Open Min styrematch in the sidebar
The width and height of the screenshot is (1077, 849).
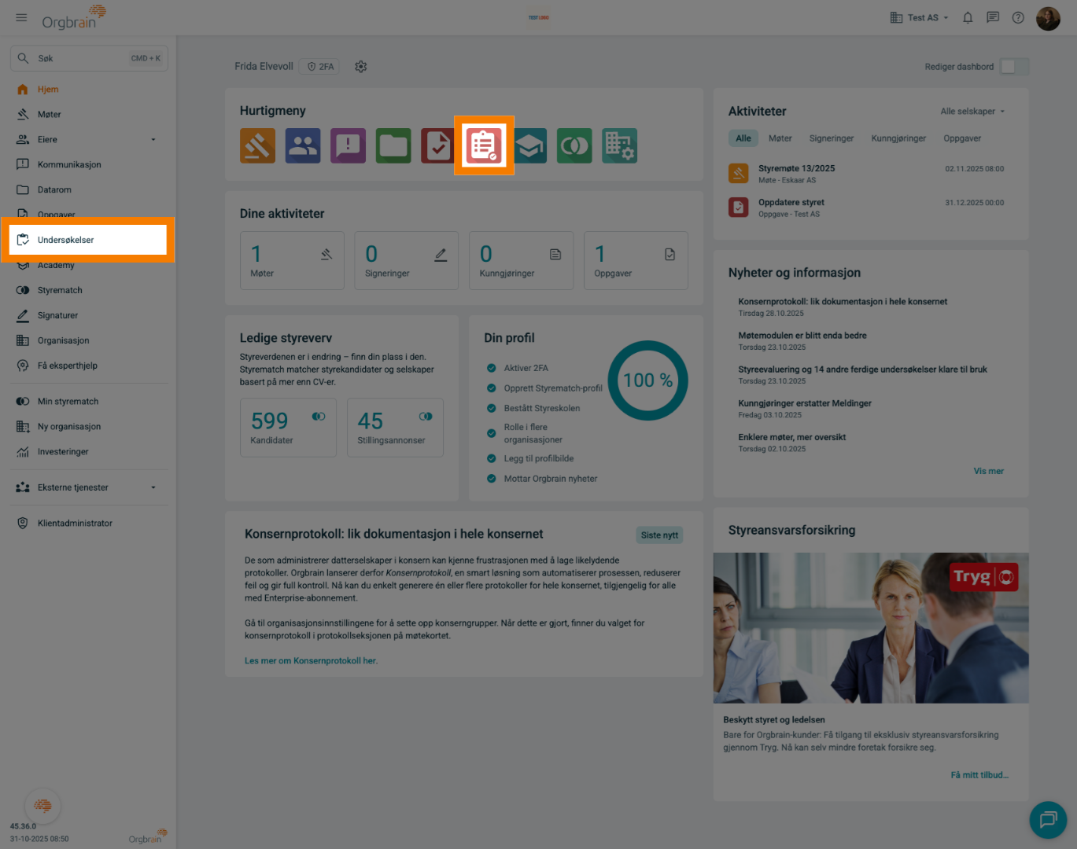click(x=89, y=402)
